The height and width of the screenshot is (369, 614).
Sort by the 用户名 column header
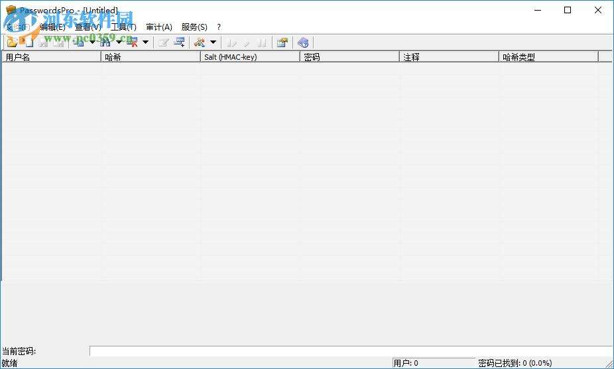[x=51, y=57]
